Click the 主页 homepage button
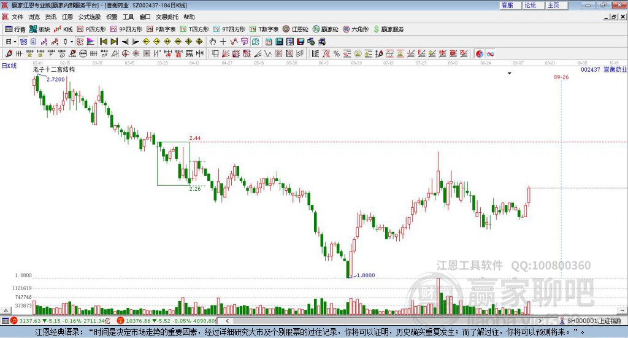This screenshot has height=338, width=628. click(x=556, y=5)
